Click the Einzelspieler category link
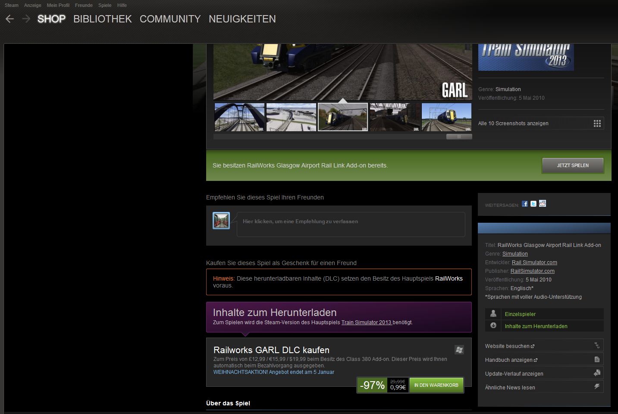The width and height of the screenshot is (618, 414). coord(521,314)
